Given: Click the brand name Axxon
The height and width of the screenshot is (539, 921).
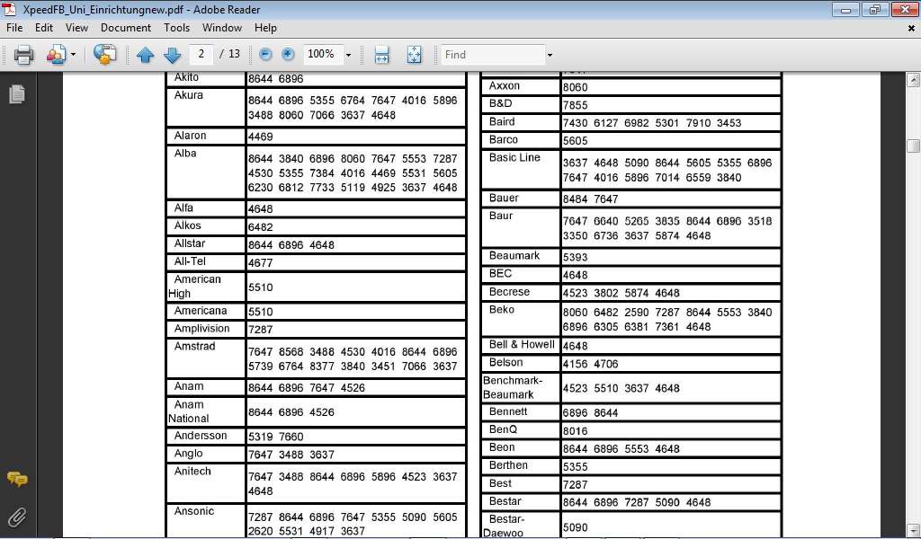Looking at the screenshot, I should [x=504, y=86].
